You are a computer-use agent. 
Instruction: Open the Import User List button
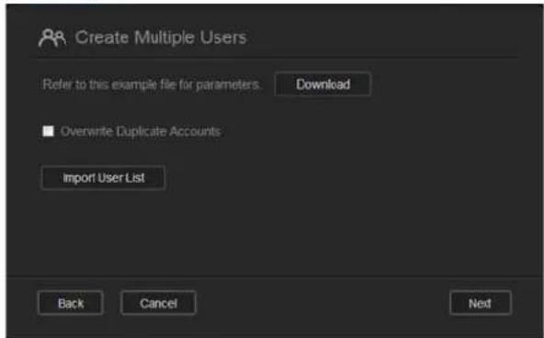[103, 178]
